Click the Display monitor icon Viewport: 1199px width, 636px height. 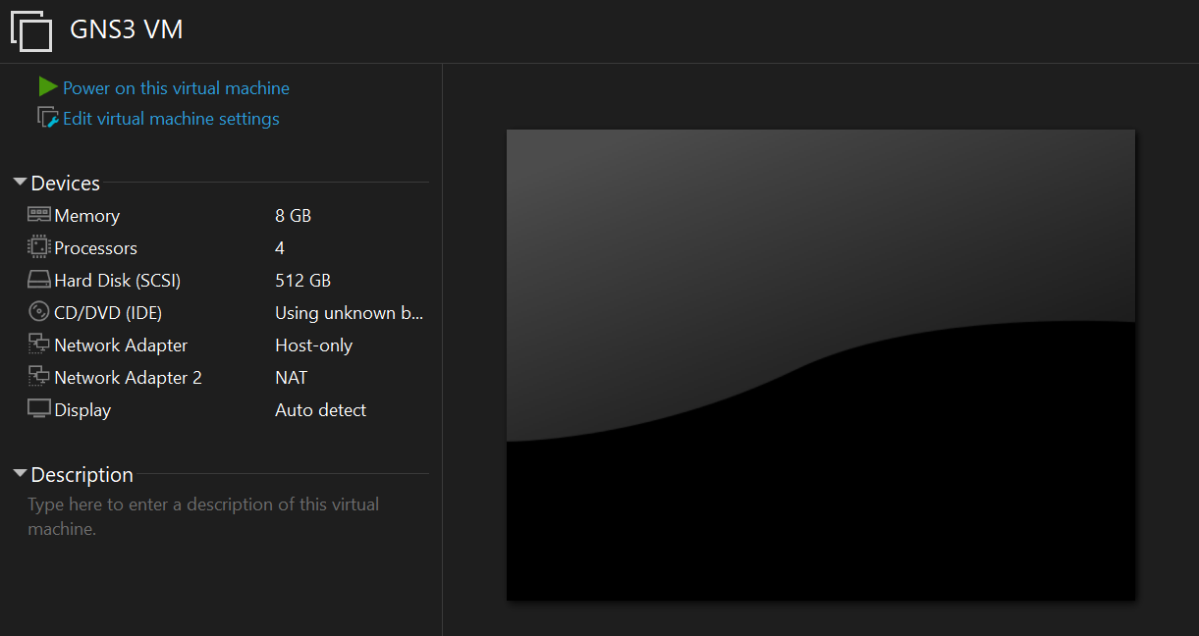(39, 409)
